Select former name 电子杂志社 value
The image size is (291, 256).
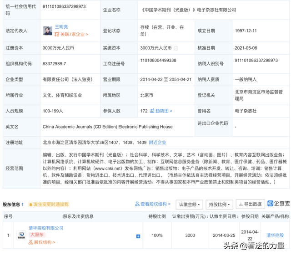pos(246,111)
